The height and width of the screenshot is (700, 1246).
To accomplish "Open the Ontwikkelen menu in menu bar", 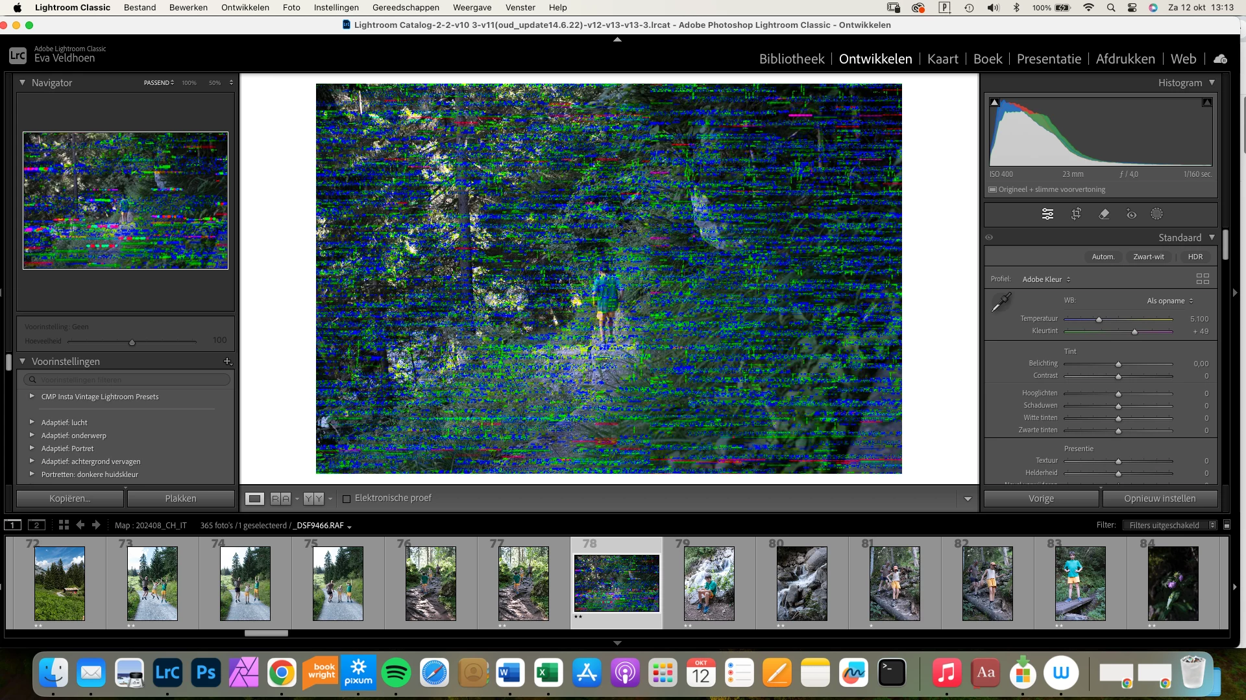I will click(x=245, y=8).
